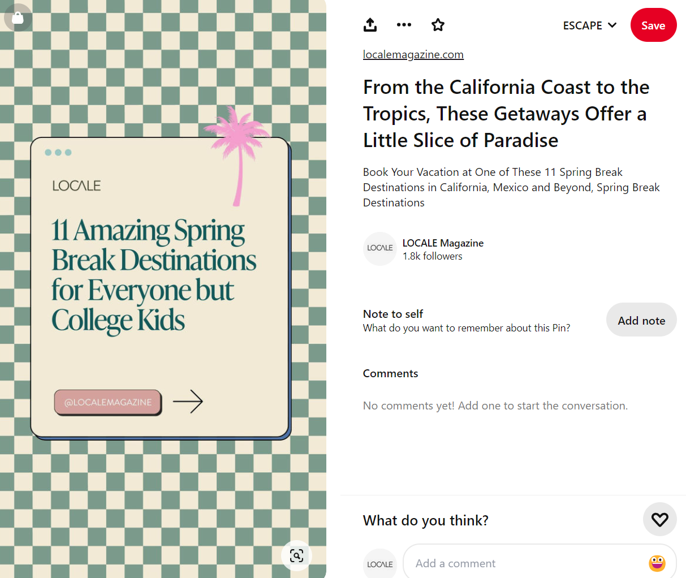Click LOCALE Magazine profile avatar
The image size is (686, 578).
point(380,248)
